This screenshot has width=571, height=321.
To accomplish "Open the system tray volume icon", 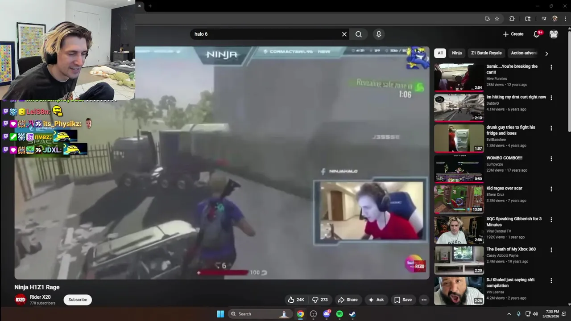I will point(535,314).
